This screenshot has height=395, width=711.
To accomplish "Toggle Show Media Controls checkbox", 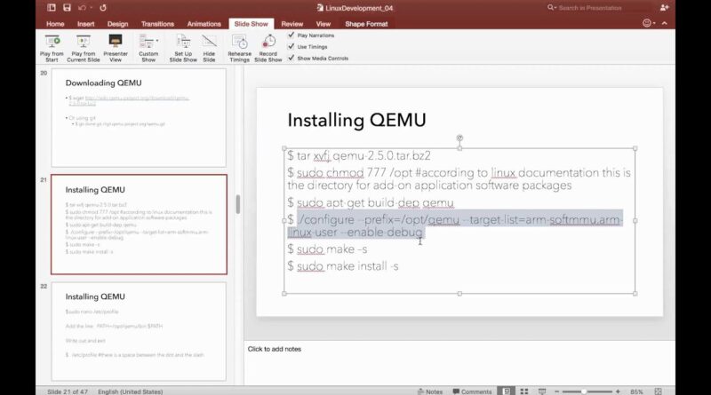I will [x=292, y=58].
